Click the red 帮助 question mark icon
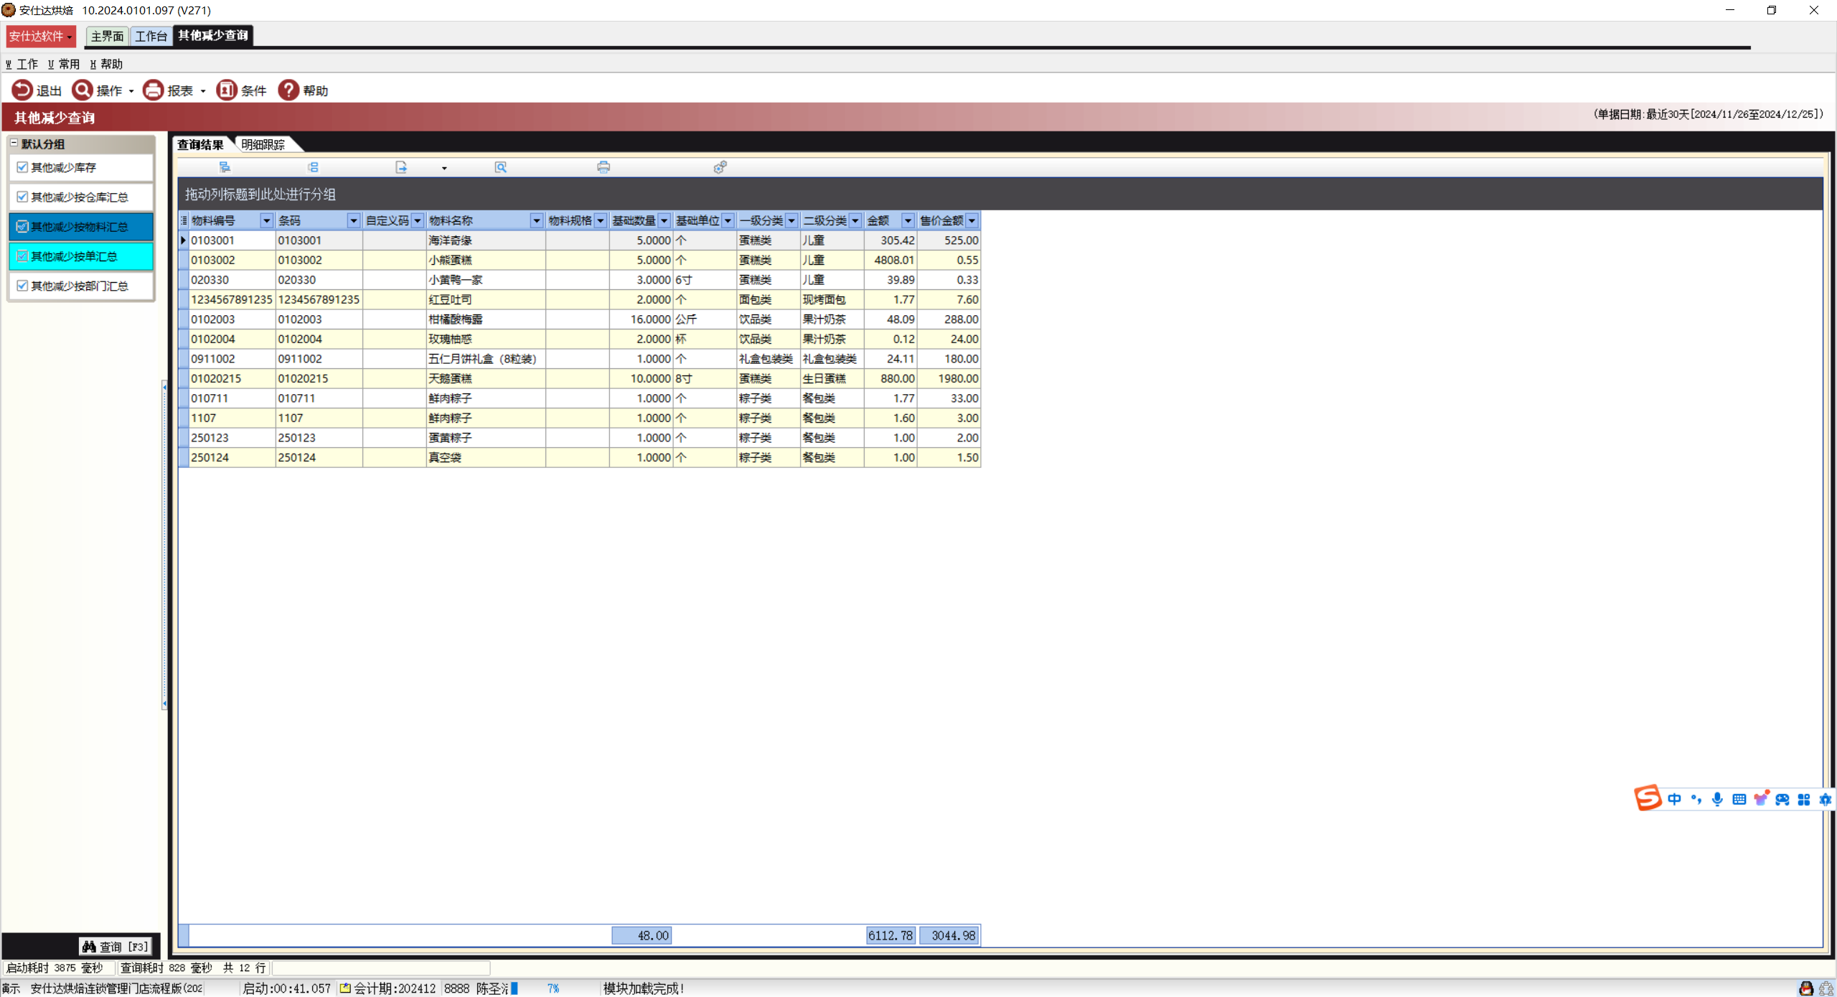Image resolution: width=1837 pixels, height=997 pixels. point(288,90)
